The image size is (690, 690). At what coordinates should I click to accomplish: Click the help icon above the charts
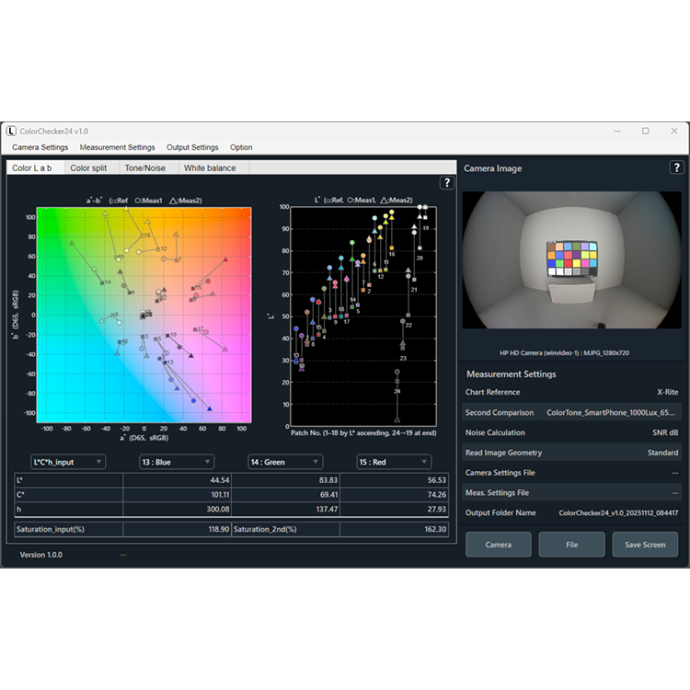(x=447, y=183)
